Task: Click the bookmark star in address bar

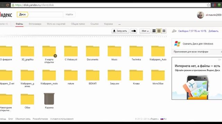Action: 208,5
